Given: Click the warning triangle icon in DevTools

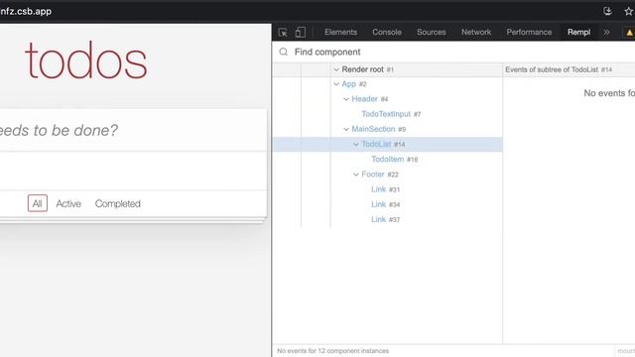Looking at the screenshot, I should [x=629, y=33].
